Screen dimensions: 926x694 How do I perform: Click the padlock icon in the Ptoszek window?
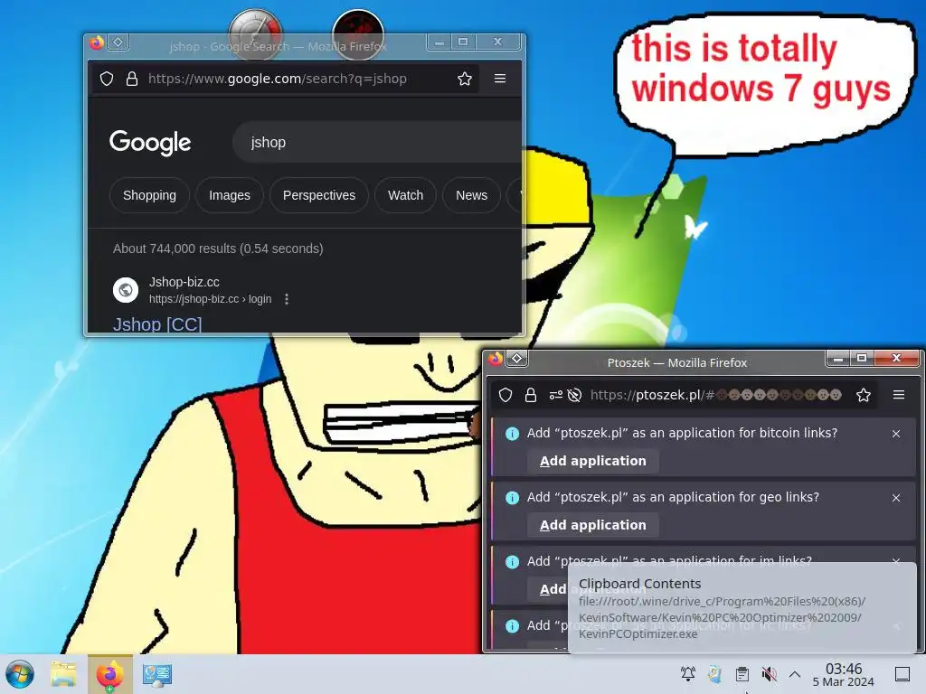[530, 395]
